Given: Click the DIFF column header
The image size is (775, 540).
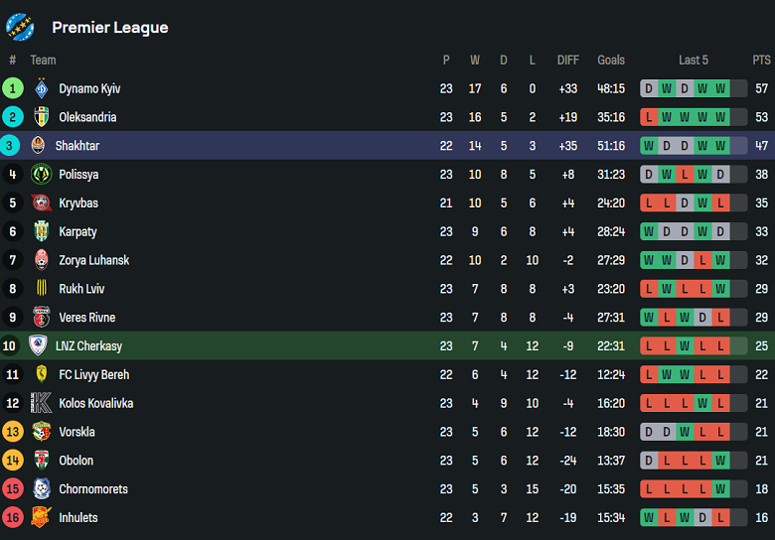Looking at the screenshot, I should point(568,61).
